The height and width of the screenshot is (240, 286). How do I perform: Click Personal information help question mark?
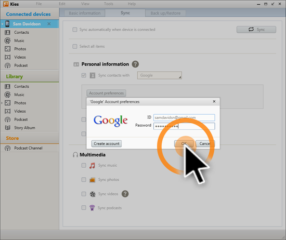(x=135, y=64)
